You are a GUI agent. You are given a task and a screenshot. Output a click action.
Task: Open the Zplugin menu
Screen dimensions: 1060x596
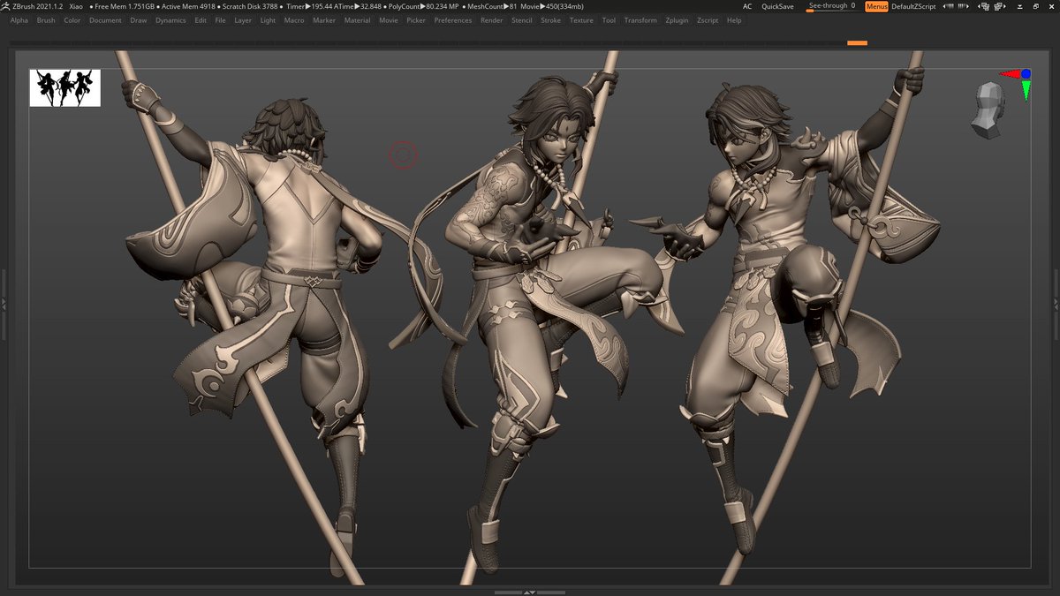pos(678,20)
